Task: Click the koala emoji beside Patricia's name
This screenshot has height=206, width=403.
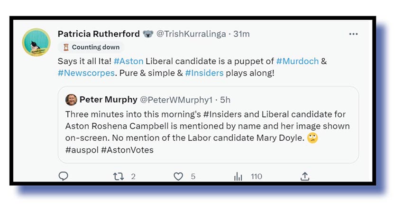Action: coord(148,34)
